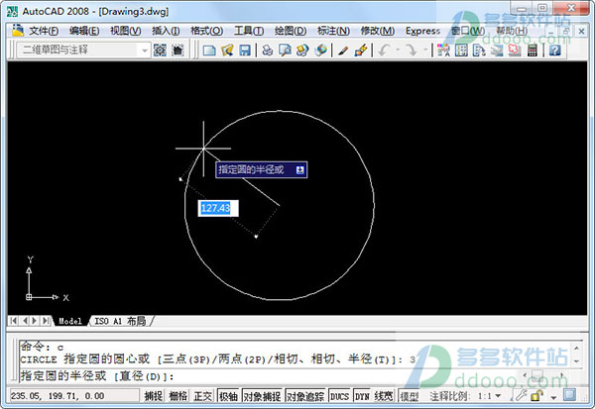This screenshot has height=409, width=595.
Task: Select the Match Properties brush icon
Action: (x=343, y=51)
